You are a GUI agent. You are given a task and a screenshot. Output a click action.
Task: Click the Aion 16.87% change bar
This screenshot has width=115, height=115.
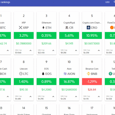69,82
